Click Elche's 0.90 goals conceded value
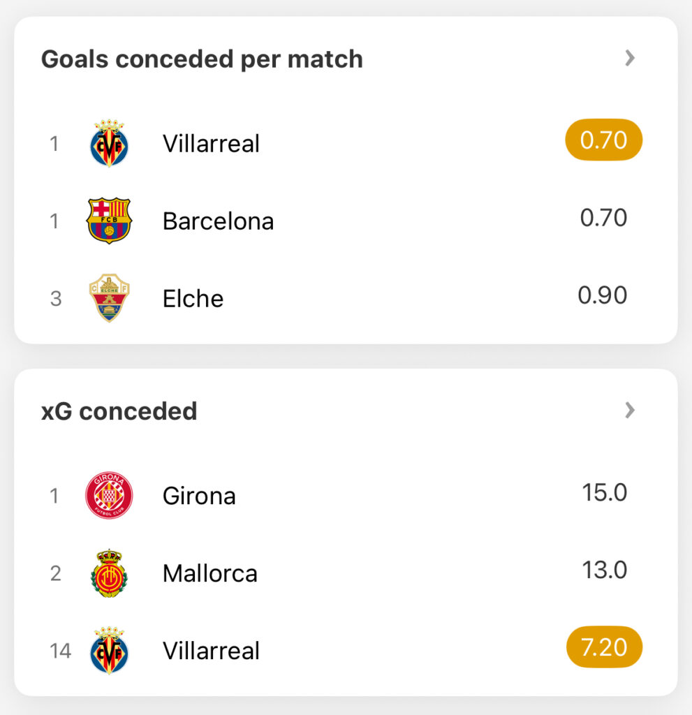The height and width of the screenshot is (715, 692). [x=603, y=295]
